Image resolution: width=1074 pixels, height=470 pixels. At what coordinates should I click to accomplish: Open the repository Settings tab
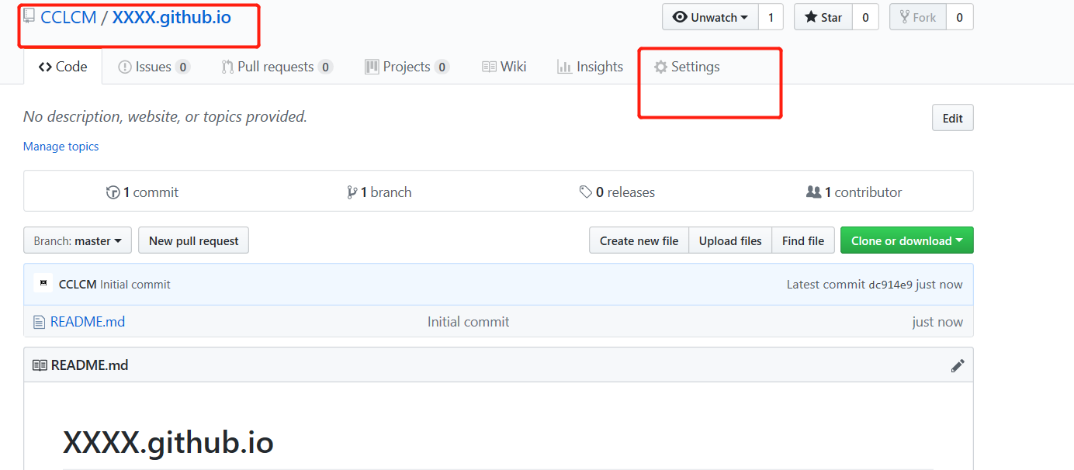pos(687,67)
